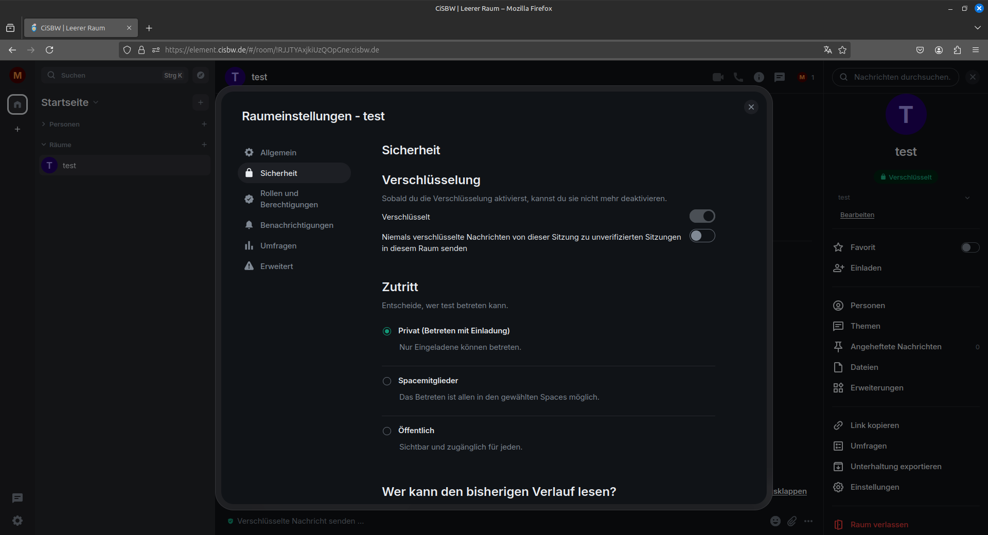Select the Öffentlich access option
Image resolution: width=988 pixels, height=535 pixels.
pyautogui.click(x=386, y=431)
